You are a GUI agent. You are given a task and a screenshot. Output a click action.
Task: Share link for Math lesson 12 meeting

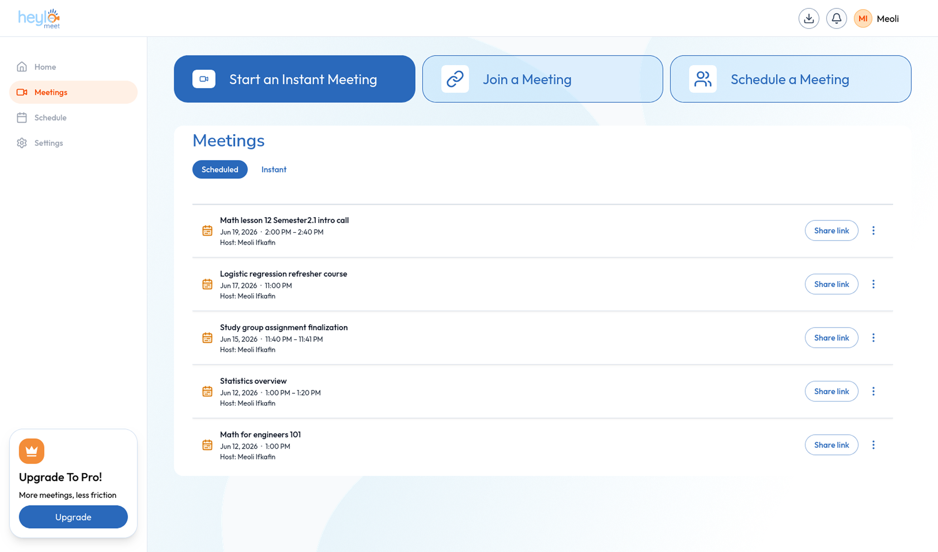tap(832, 231)
